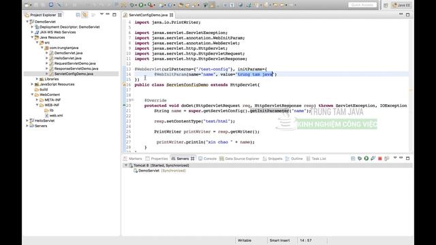Stop the server with red square

point(380,159)
